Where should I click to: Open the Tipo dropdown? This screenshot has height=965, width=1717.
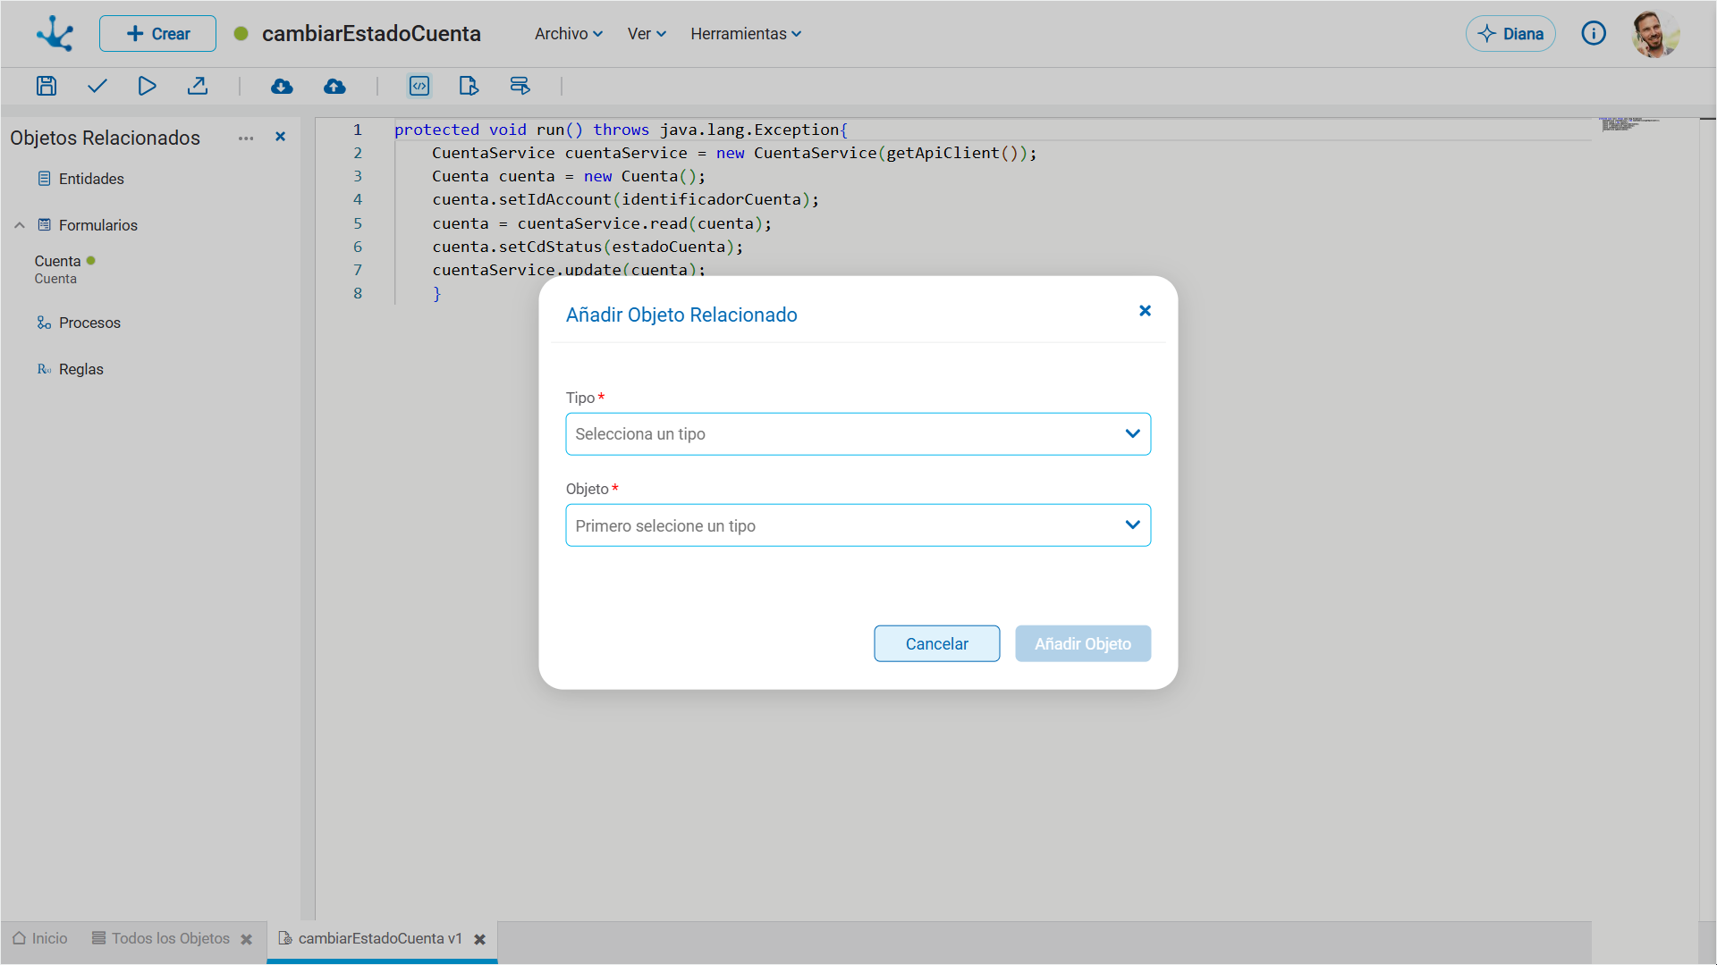(858, 434)
